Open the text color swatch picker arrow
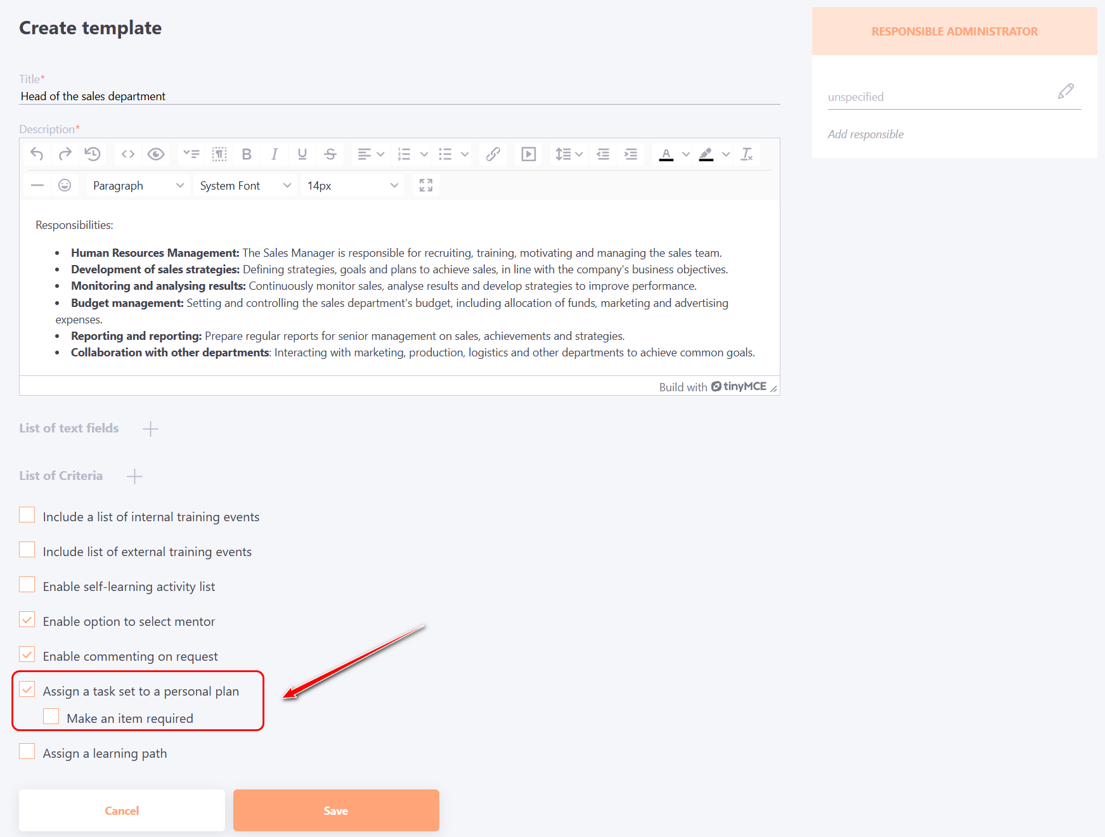Viewport: 1105px width, 837px height. click(x=686, y=154)
